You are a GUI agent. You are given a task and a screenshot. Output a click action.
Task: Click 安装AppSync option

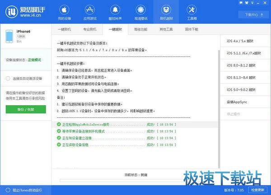pyautogui.click(x=245, y=102)
